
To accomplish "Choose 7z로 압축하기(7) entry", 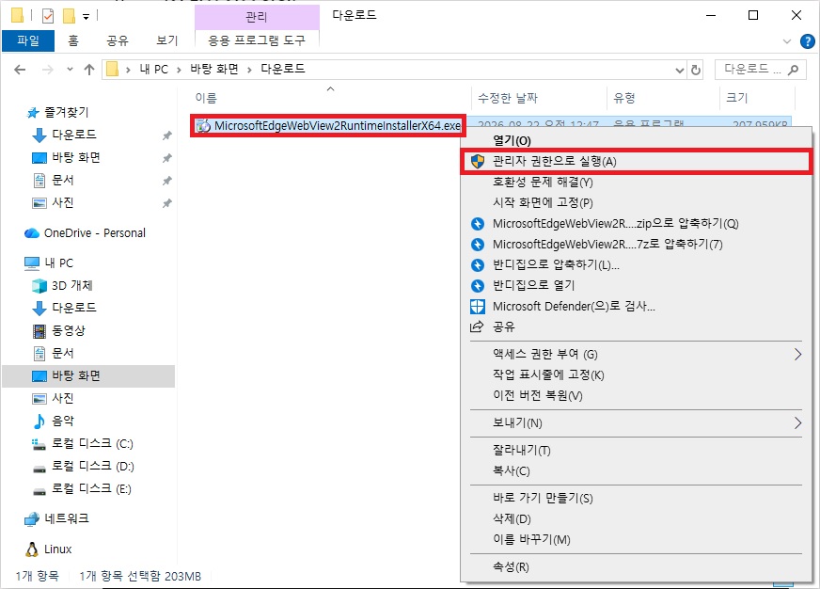I will pyautogui.click(x=636, y=245).
